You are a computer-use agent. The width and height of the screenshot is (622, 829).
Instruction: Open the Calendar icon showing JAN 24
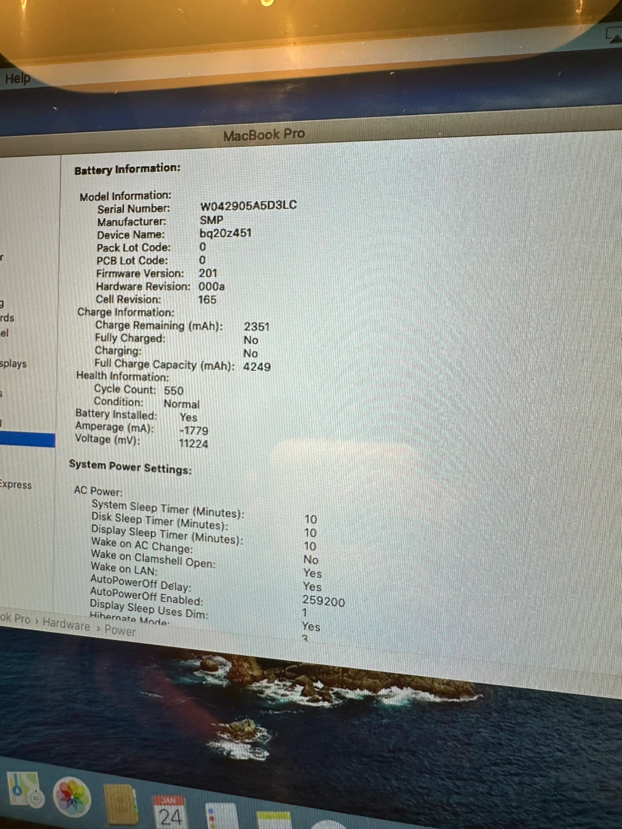(169, 811)
